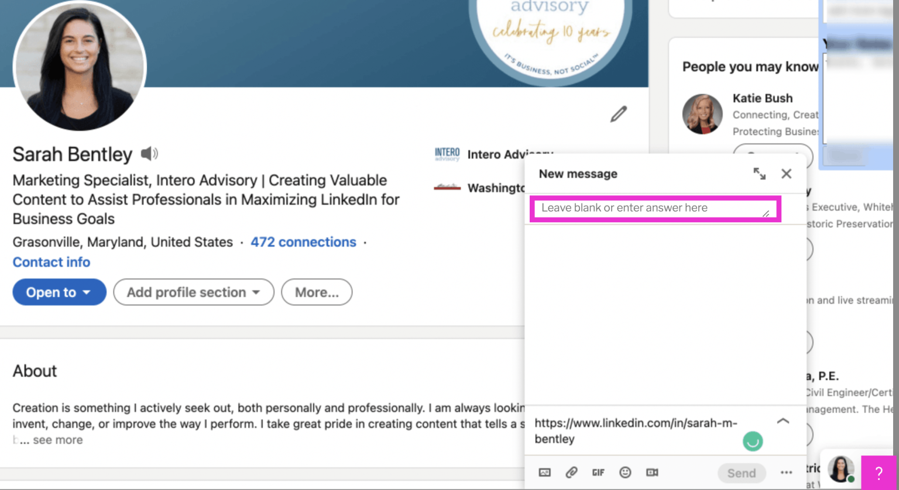Screen dimensions: 899x490
Task: Open Sarah Bentley's Contact info
Action: click(51, 262)
